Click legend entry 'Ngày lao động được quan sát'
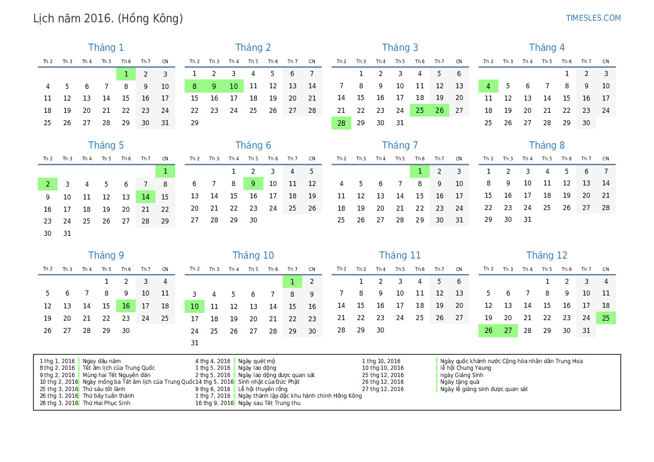The height and width of the screenshot is (462, 654). [276, 375]
